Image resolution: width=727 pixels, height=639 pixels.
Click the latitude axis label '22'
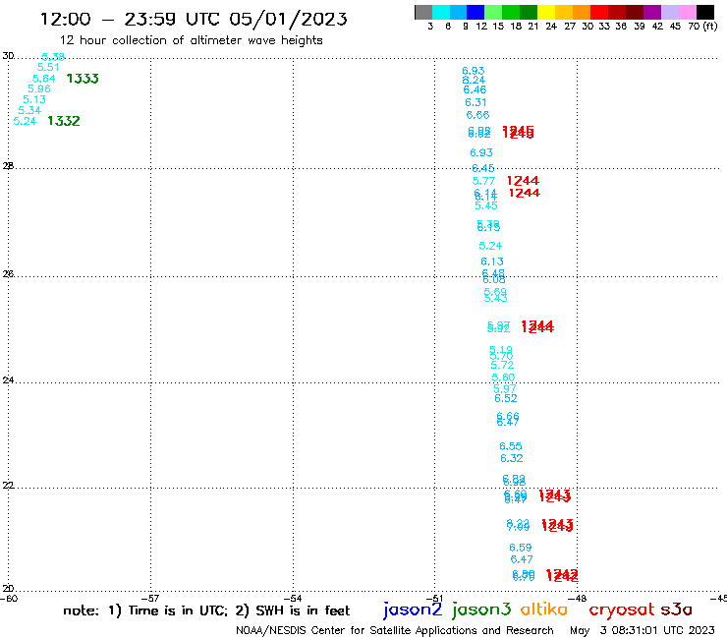click(8, 486)
